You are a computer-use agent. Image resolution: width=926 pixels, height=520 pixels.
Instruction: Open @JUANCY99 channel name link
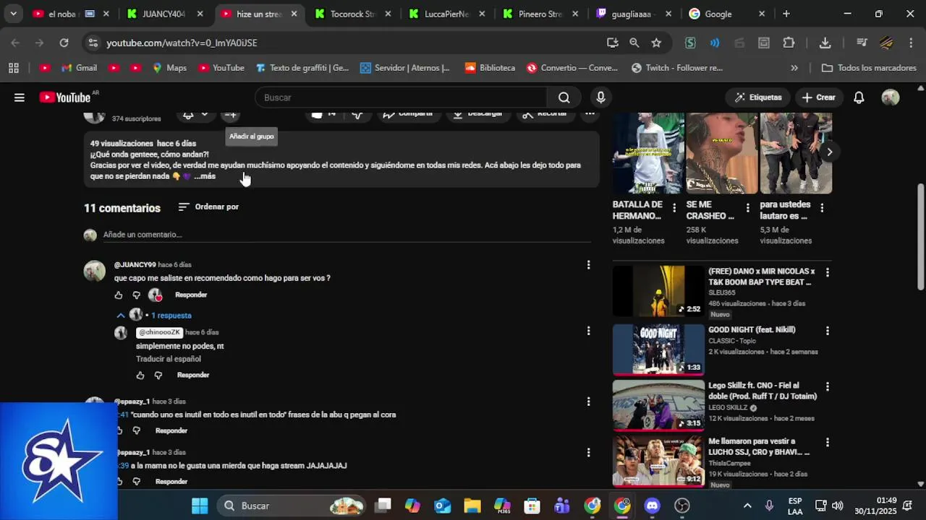[135, 265]
